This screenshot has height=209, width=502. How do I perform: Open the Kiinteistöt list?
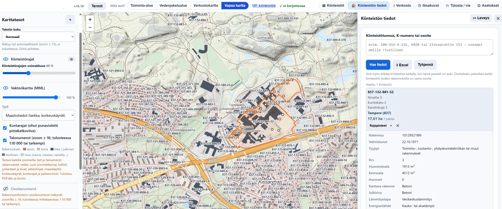(333, 5)
